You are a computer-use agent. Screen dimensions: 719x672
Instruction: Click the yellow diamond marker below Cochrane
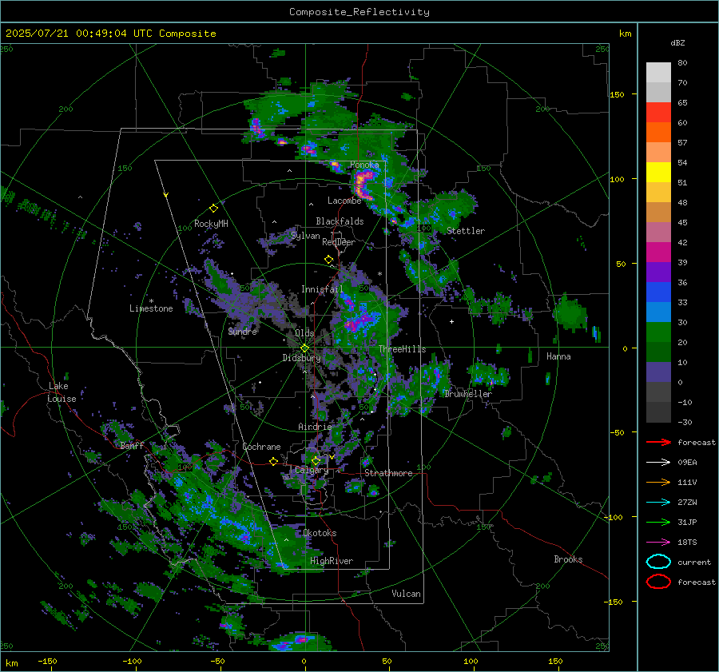[274, 461]
